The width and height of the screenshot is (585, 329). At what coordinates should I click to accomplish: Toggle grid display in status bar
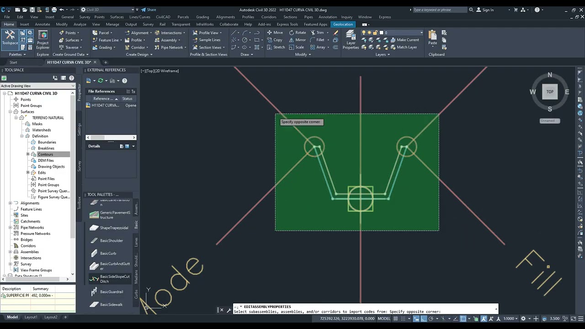(x=396, y=318)
